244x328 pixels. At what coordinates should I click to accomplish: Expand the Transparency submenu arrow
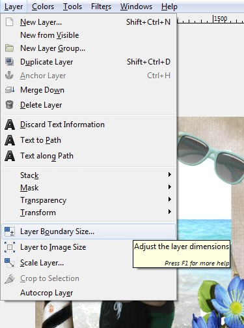(170, 200)
